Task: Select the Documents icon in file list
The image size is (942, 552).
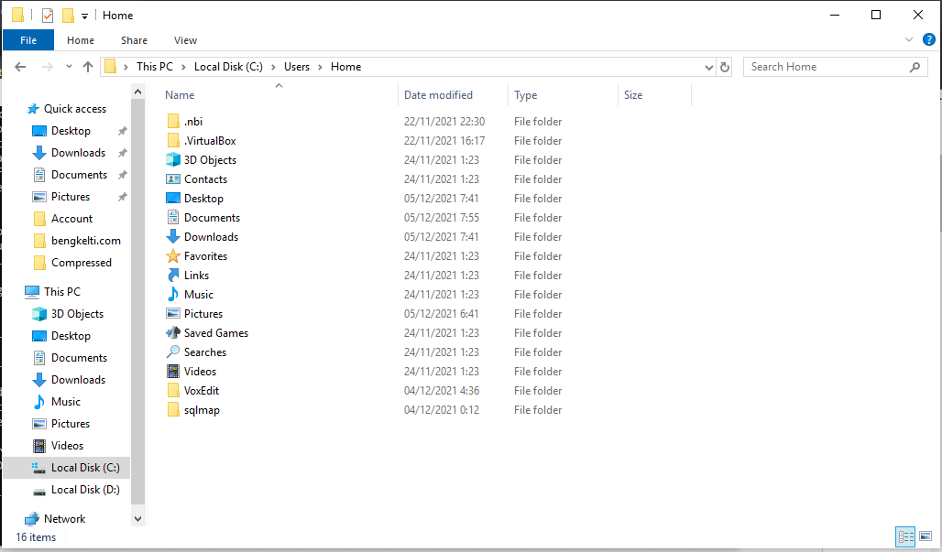Action: click(x=173, y=217)
